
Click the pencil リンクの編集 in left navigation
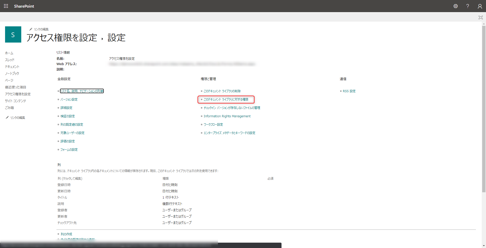tap(15, 118)
